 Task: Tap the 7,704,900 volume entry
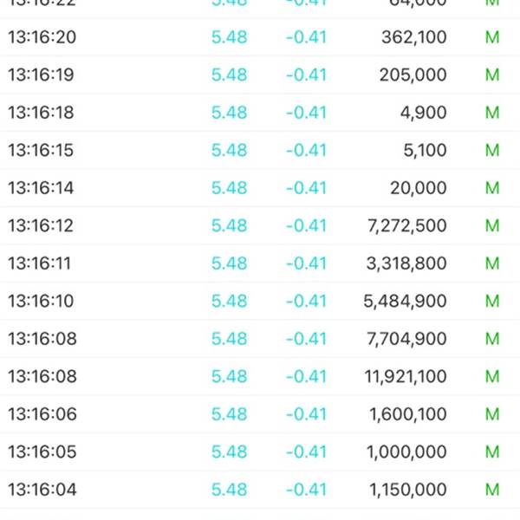(x=406, y=339)
